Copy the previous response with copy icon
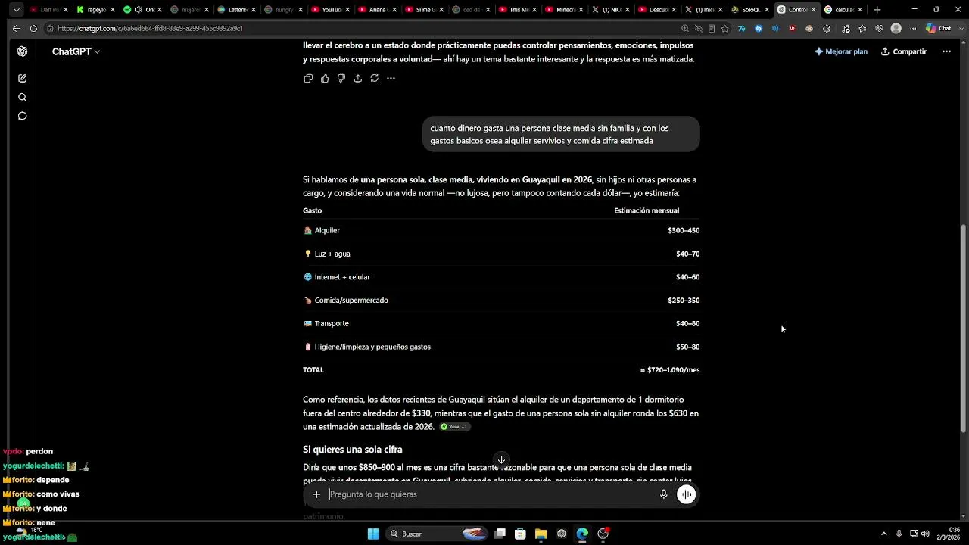 tap(308, 78)
